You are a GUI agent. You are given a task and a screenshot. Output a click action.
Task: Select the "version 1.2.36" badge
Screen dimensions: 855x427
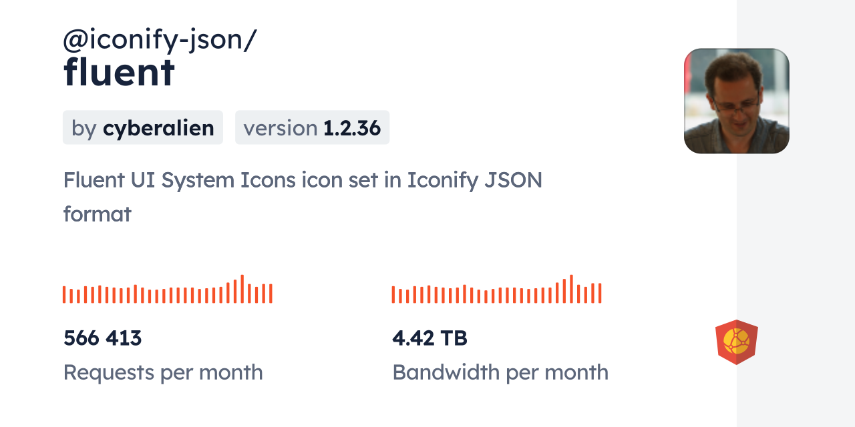coord(312,127)
